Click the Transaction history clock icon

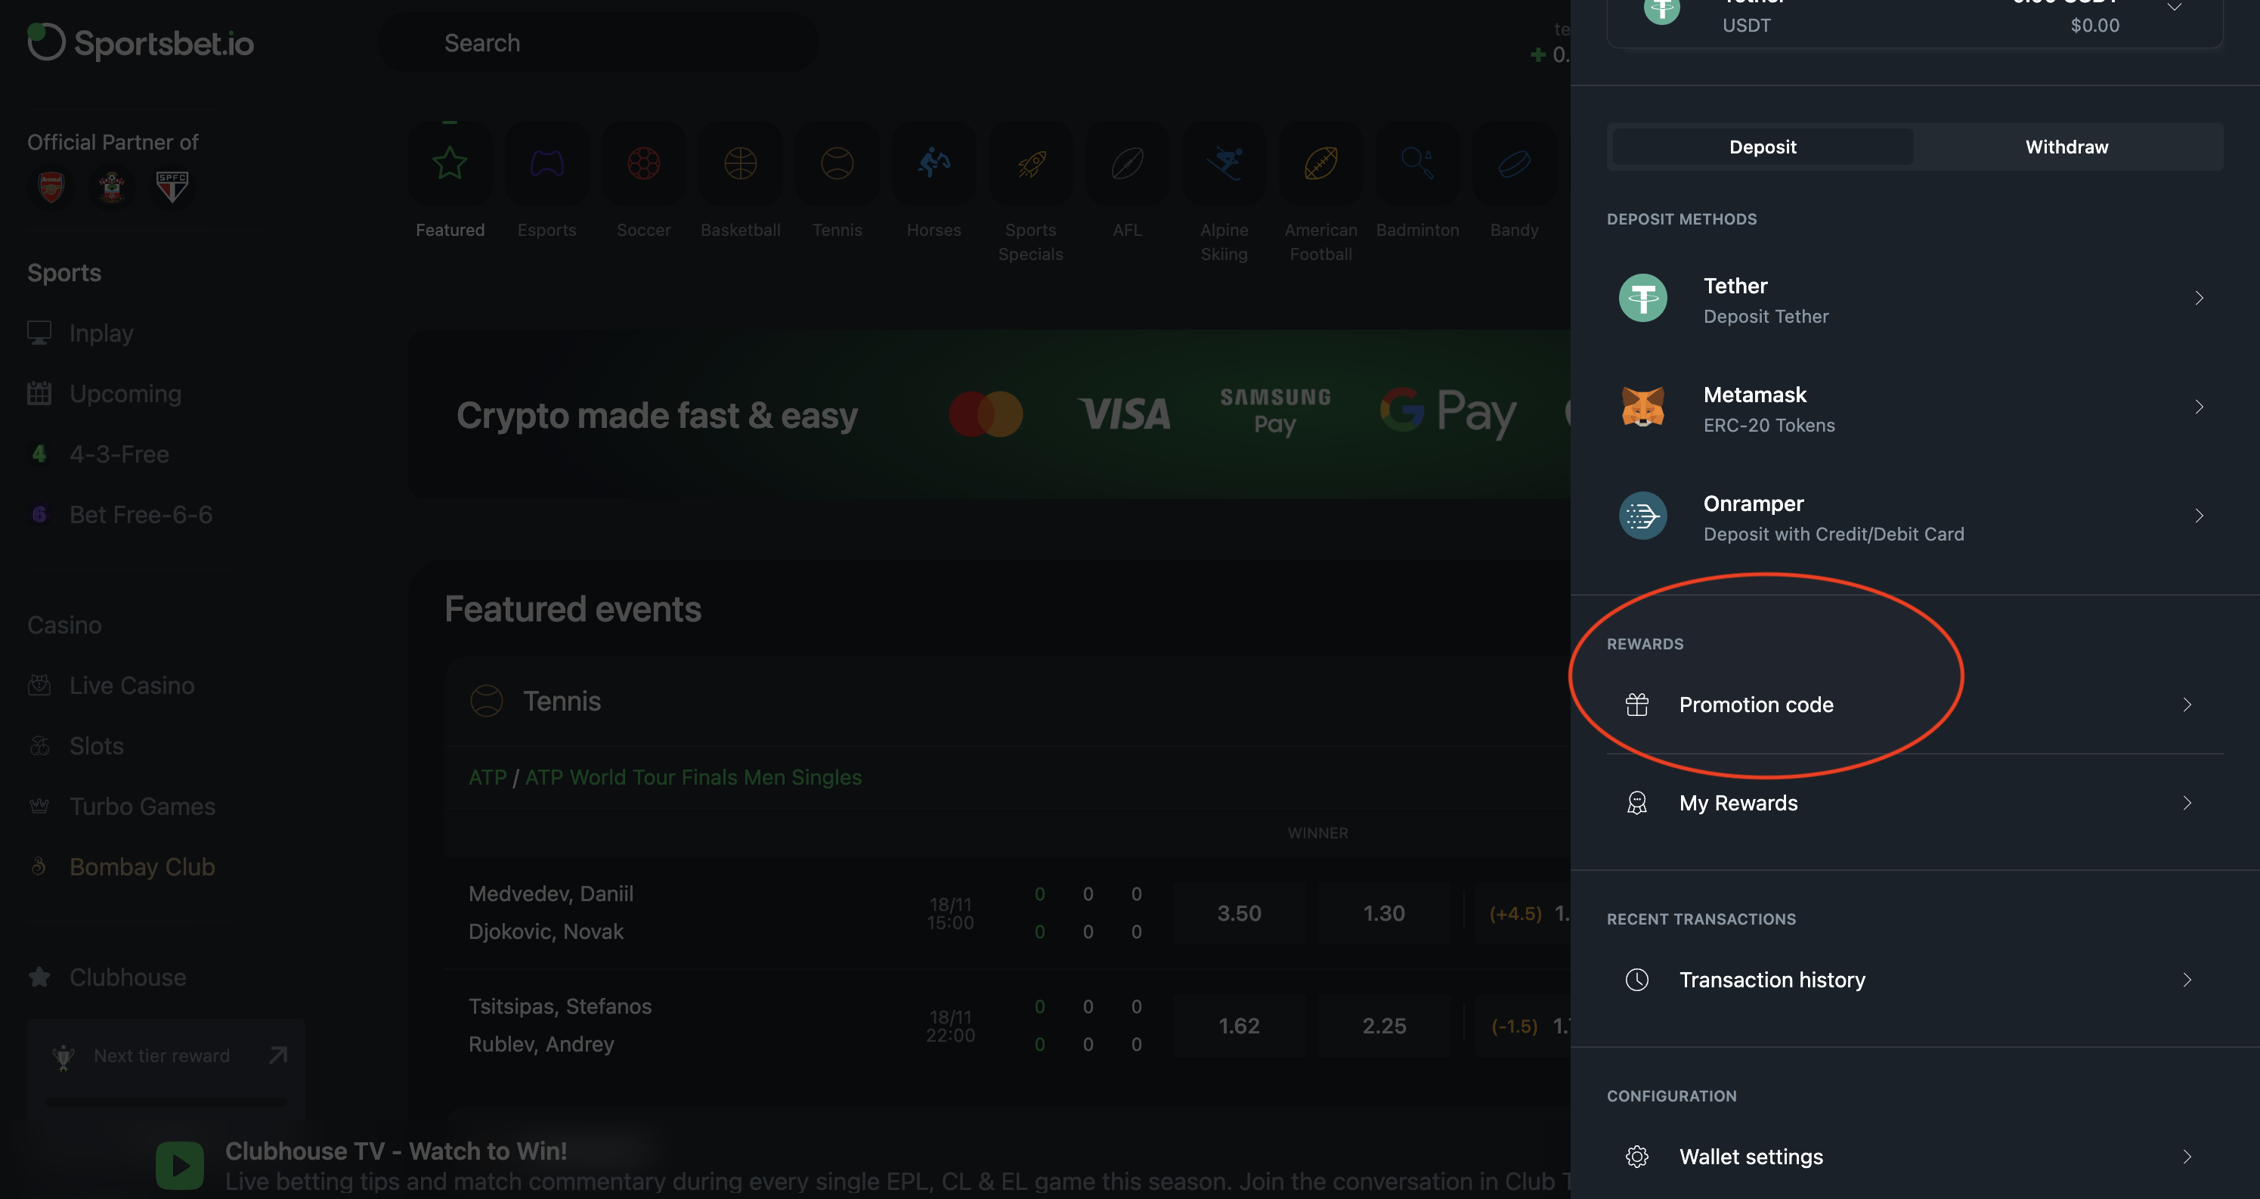pyautogui.click(x=1636, y=980)
